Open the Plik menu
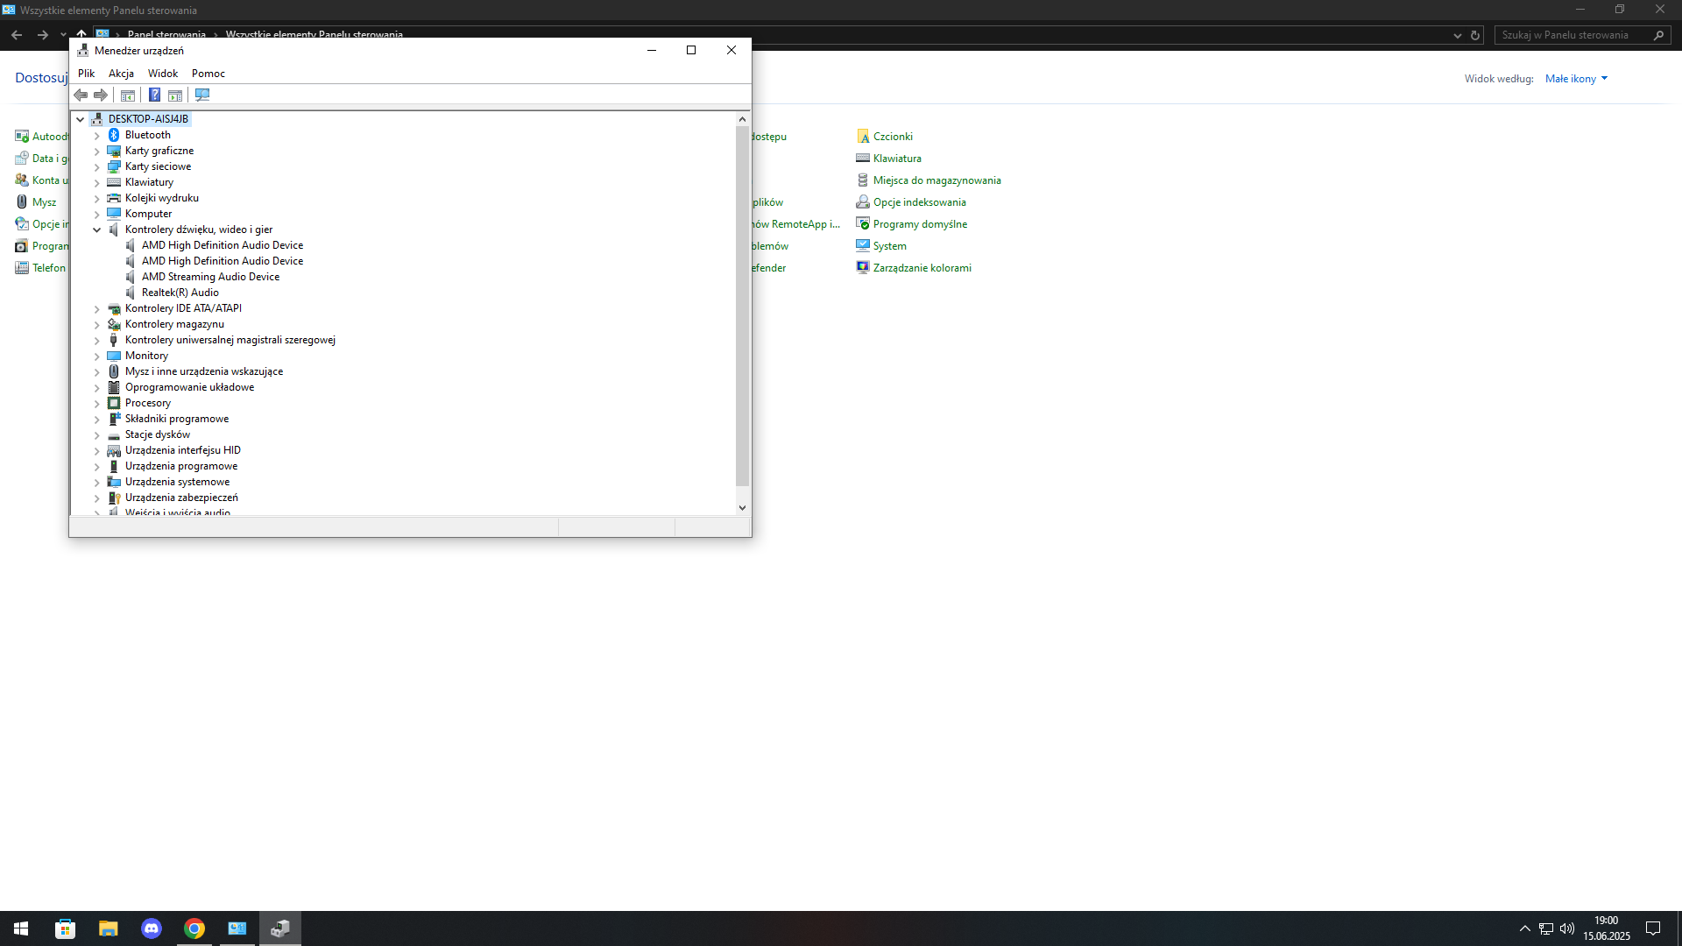The width and height of the screenshot is (1682, 946). (86, 74)
